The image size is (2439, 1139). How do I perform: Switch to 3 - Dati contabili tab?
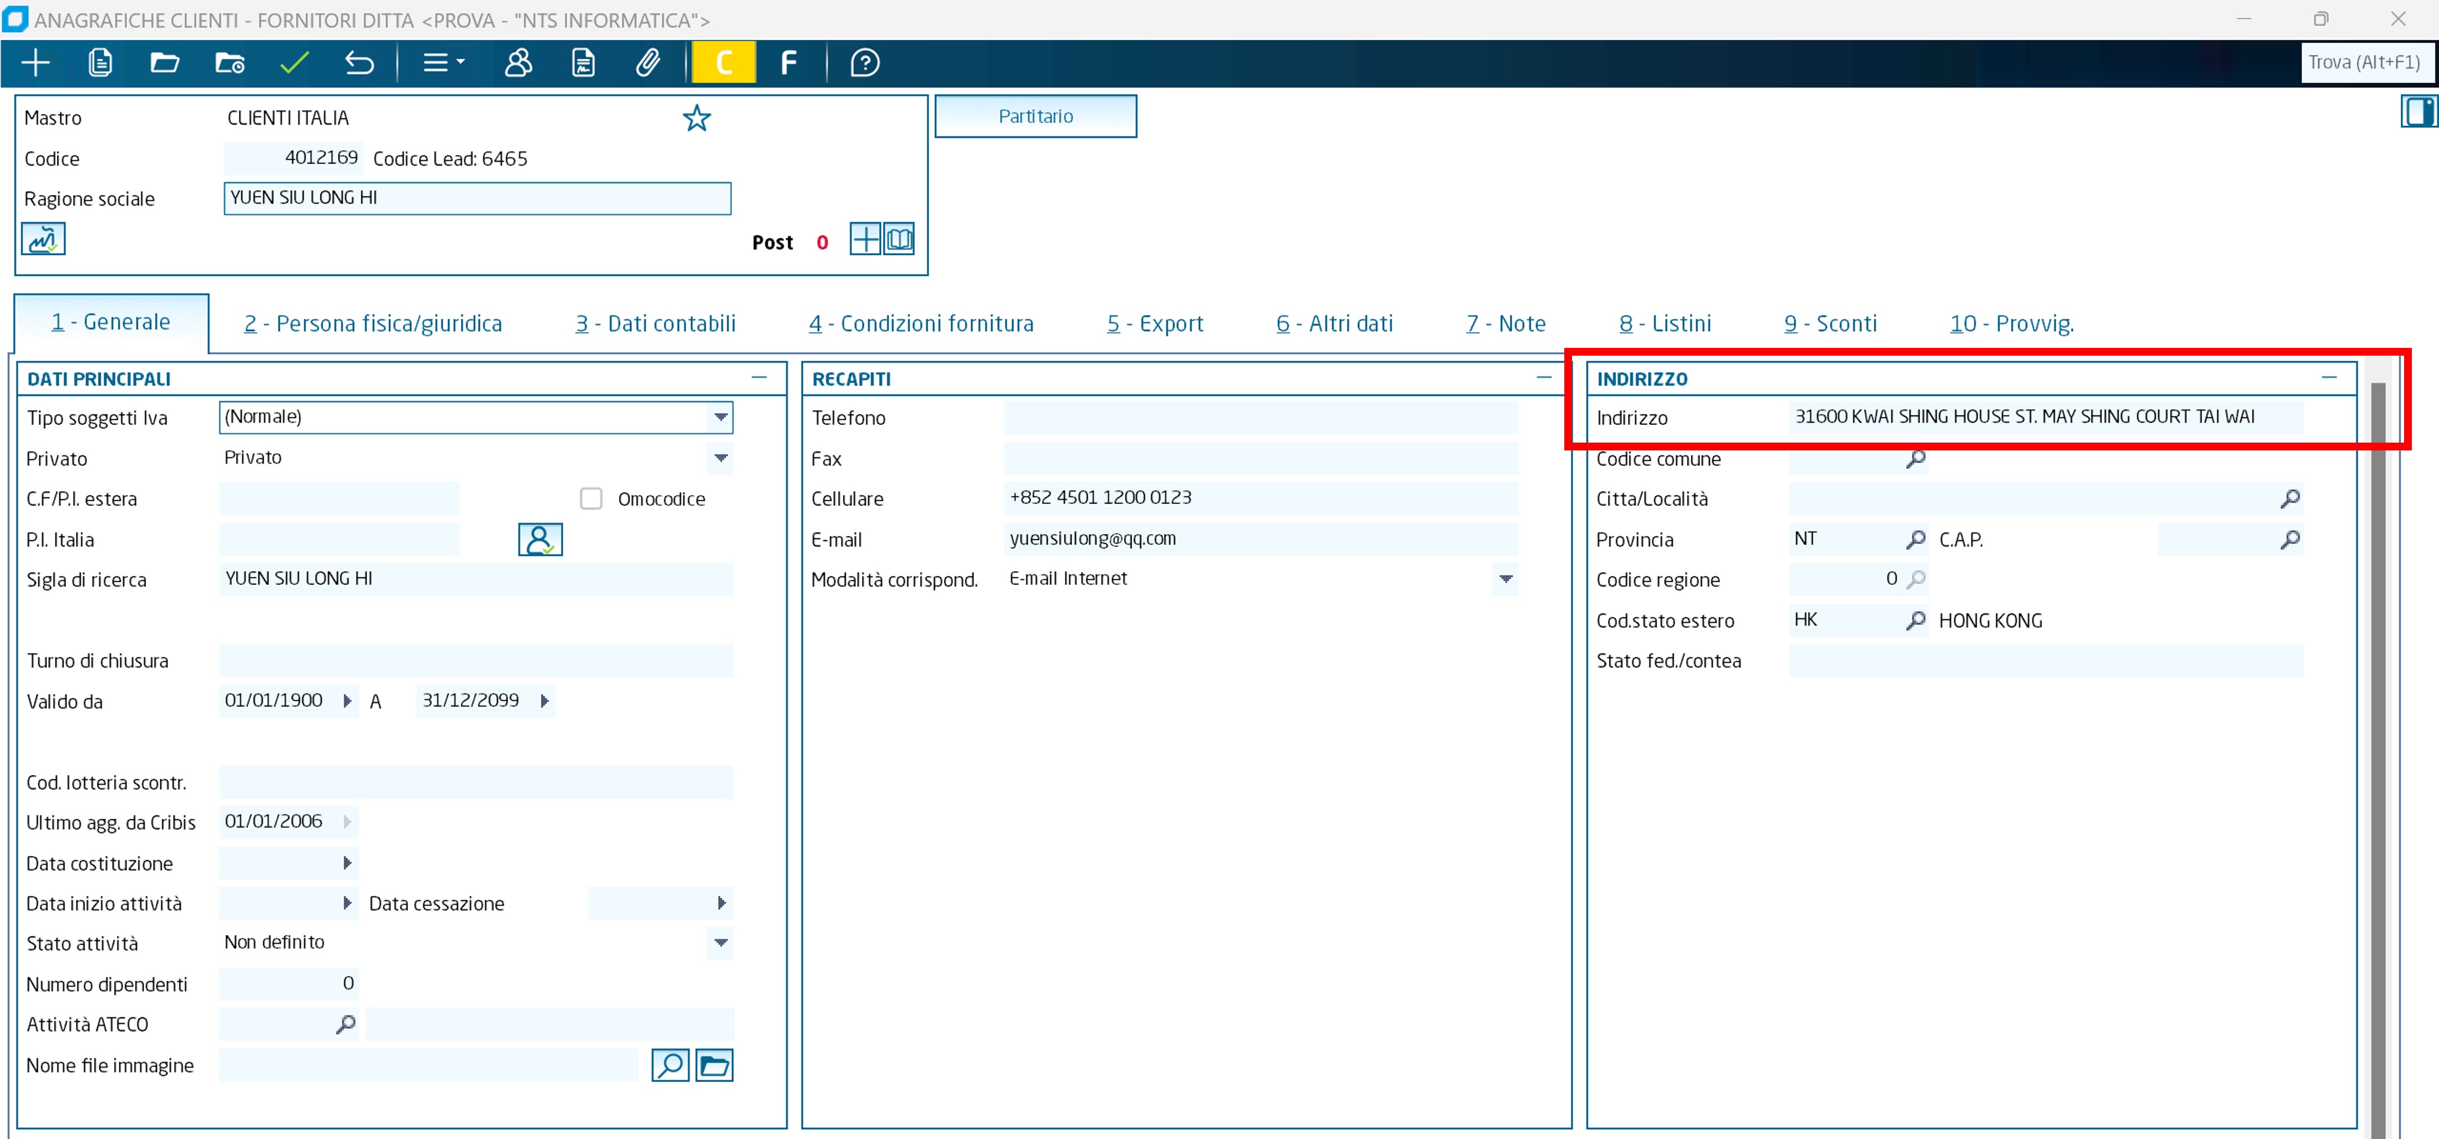coord(655,324)
